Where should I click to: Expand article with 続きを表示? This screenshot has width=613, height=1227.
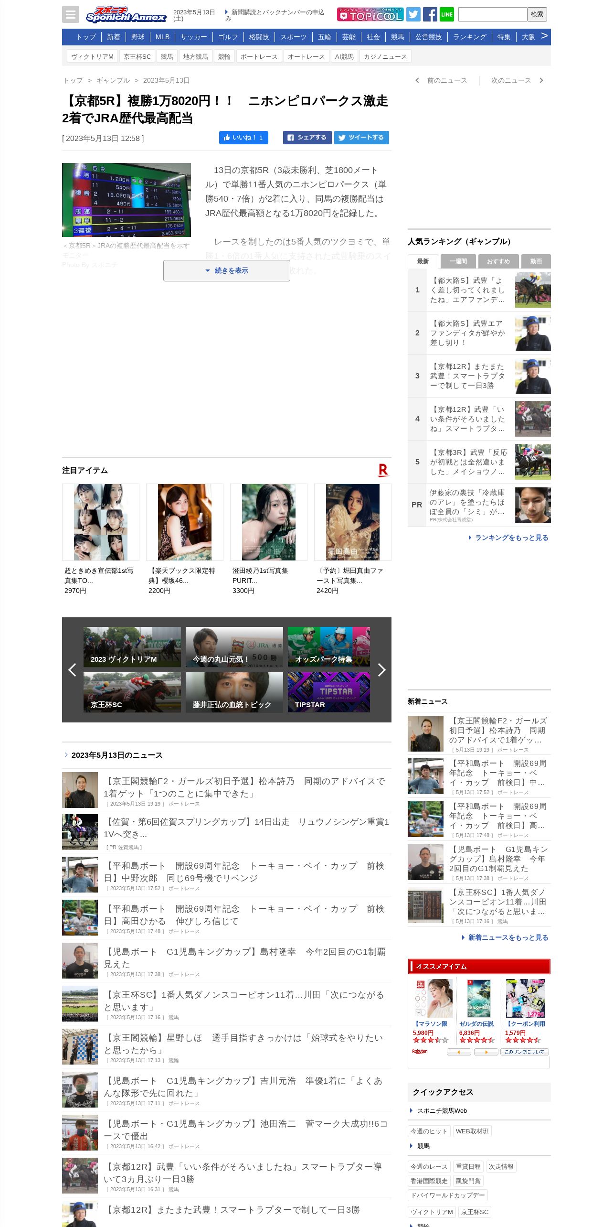[x=227, y=270]
